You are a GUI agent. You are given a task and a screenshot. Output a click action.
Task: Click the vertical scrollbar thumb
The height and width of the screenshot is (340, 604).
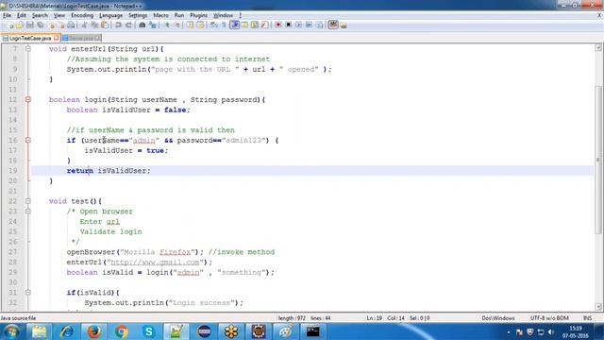click(x=598, y=160)
